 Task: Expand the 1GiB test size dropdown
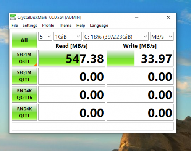[68, 36]
